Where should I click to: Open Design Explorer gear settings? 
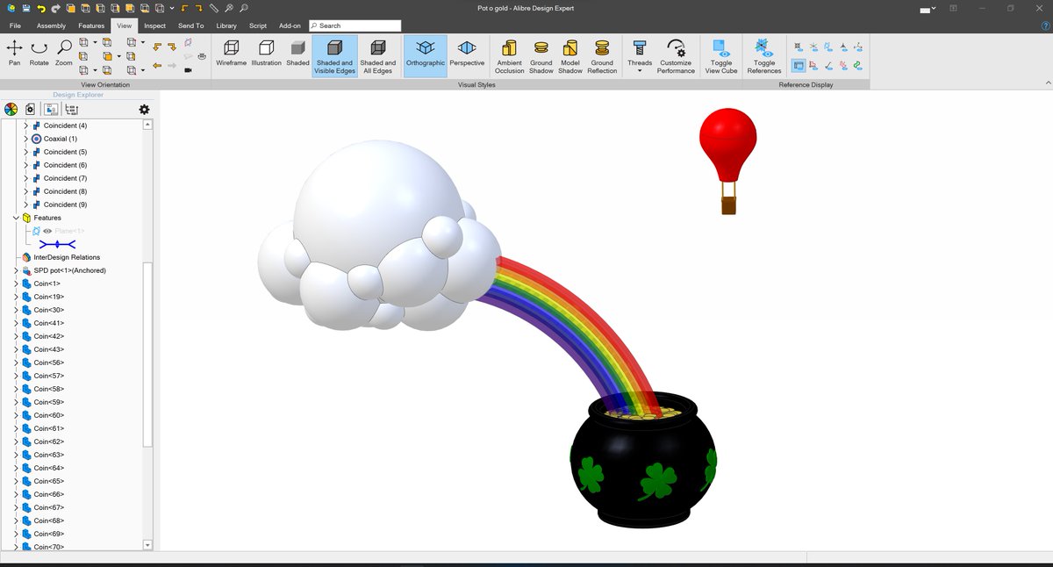(x=144, y=109)
